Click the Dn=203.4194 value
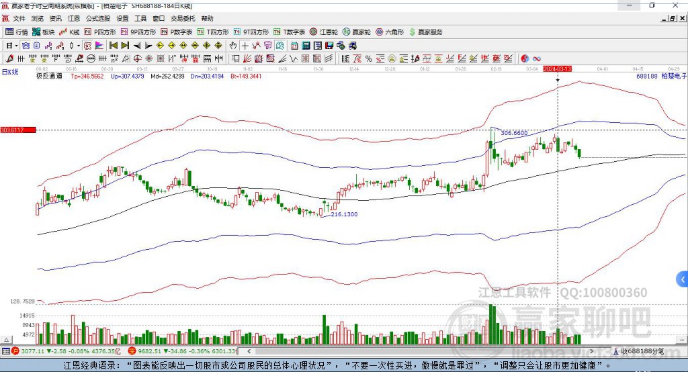688x372 pixels. (x=207, y=76)
